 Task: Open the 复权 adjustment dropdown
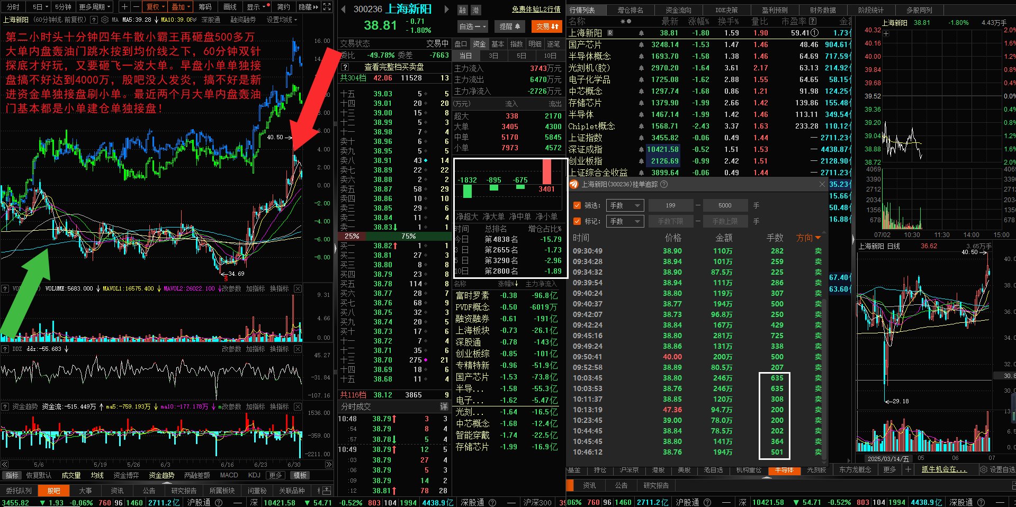pos(156,7)
